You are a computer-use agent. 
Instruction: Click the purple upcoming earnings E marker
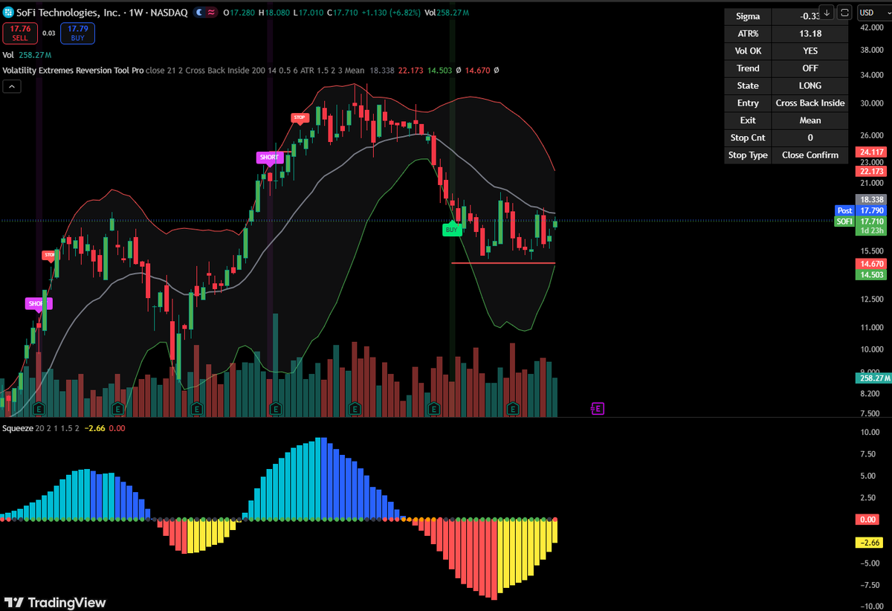coord(598,408)
